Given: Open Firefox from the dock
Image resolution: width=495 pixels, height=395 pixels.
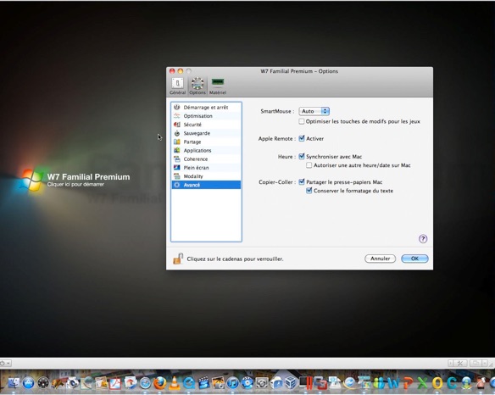Looking at the screenshot, I should [x=160, y=383].
